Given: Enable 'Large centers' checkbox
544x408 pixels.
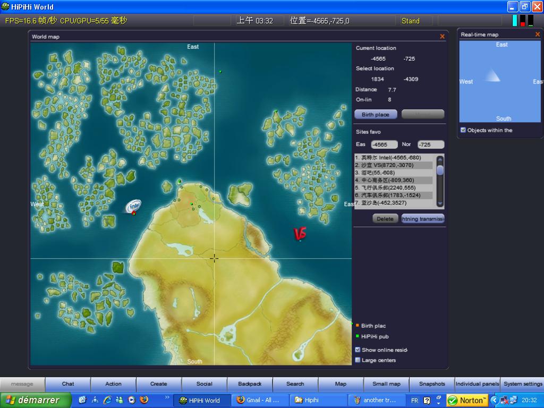Looking at the screenshot, I should [x=358, y=360].
